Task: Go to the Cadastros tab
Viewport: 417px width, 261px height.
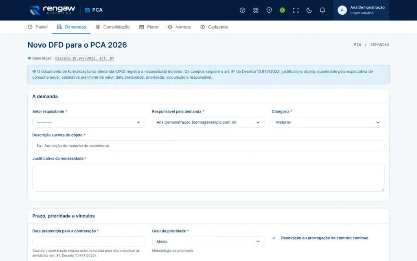Action: (x=214, y=27)
